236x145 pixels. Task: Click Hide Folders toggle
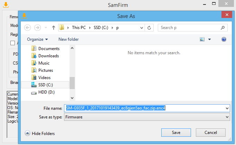coord(40,133)
